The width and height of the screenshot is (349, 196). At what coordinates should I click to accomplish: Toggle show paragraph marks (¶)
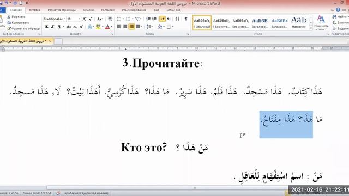pyautogui.click(x=186, y=19)
